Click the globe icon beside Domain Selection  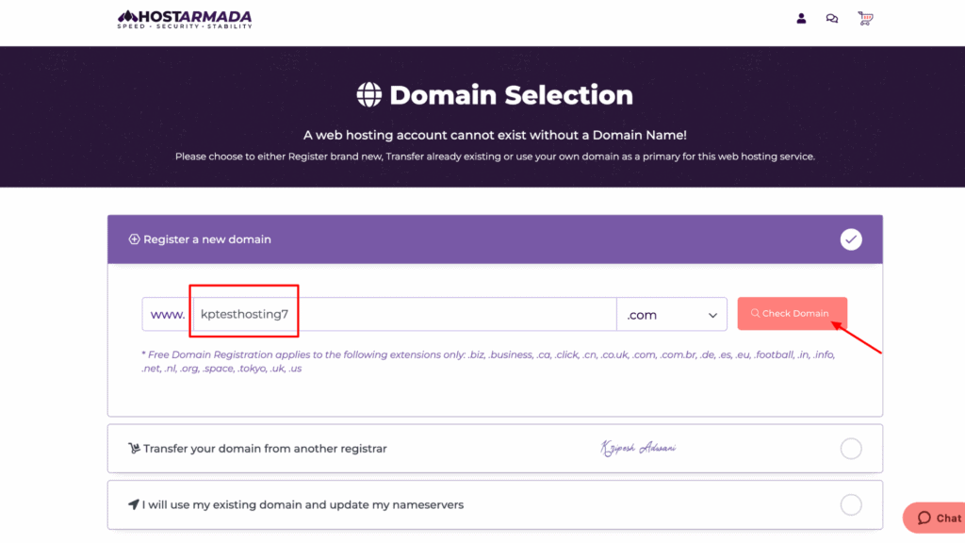point(372,94)
